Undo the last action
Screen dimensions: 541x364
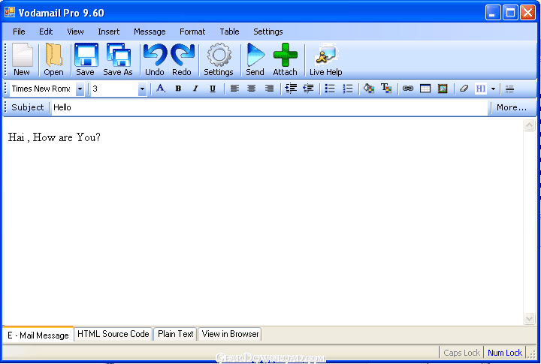coord(155,59)
